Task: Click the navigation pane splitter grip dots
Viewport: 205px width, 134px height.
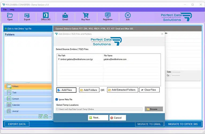Action: pyautogui.click(x=28, y=83)
